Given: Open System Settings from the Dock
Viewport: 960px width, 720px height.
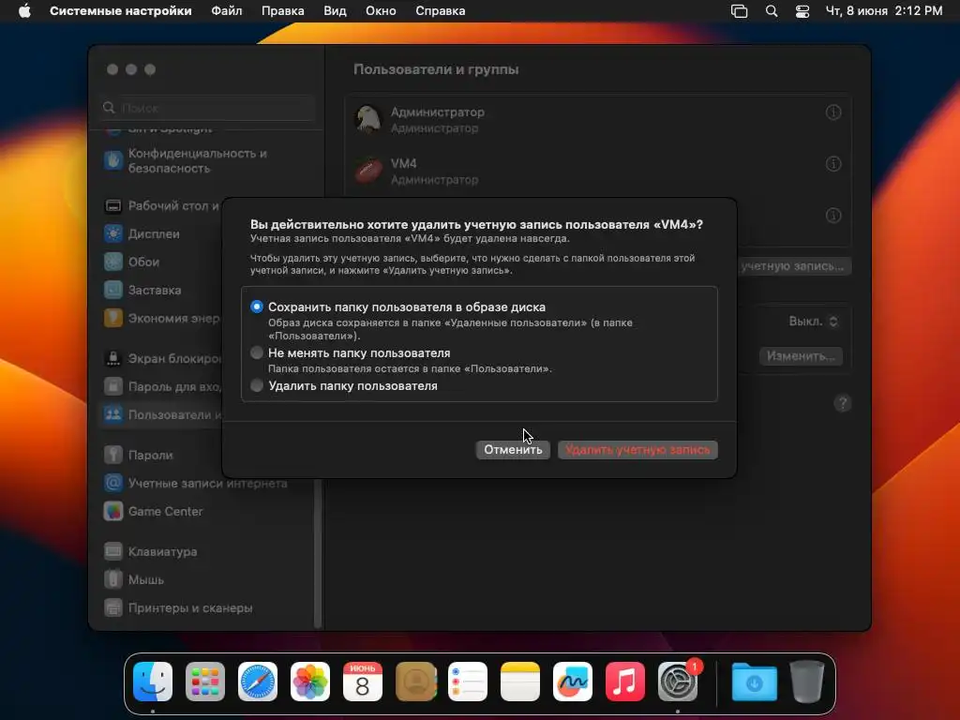Looking at the screenshot, I should (678, 682).
